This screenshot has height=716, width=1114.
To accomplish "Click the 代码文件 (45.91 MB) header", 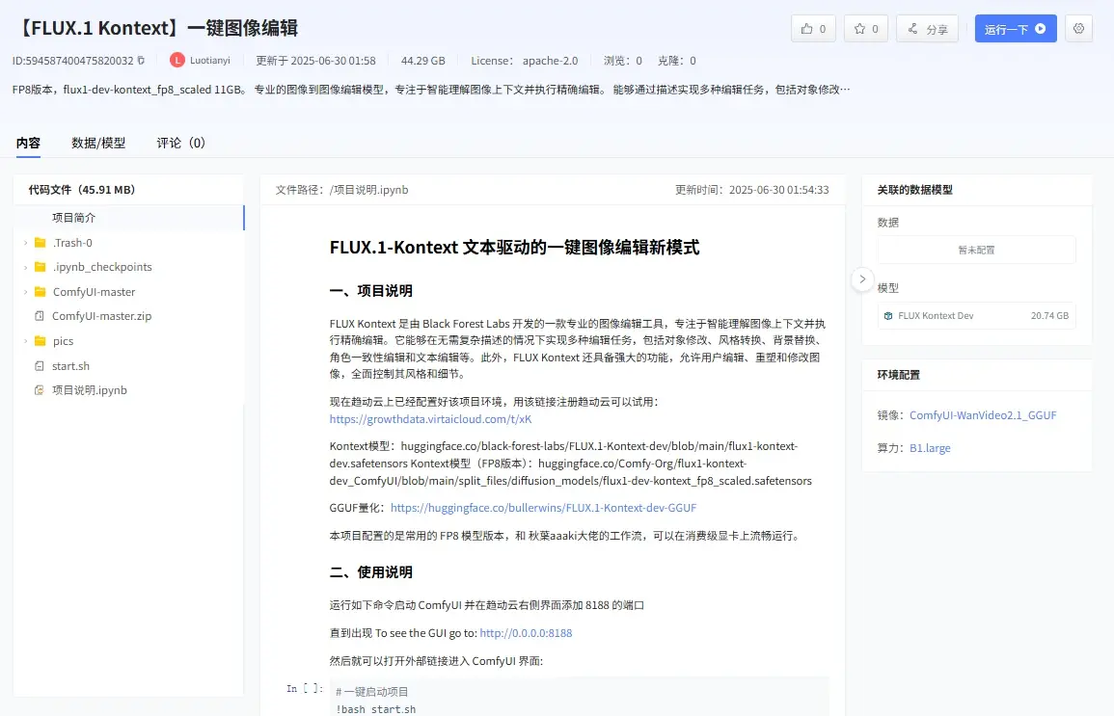I will click(82, 190).
